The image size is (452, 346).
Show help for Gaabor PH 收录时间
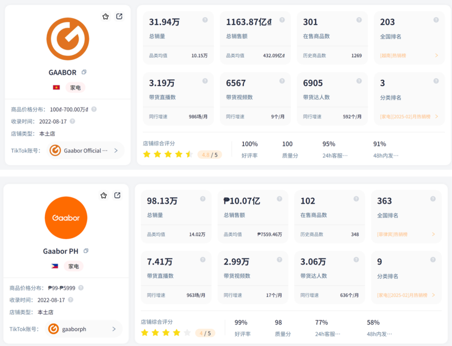71,300
